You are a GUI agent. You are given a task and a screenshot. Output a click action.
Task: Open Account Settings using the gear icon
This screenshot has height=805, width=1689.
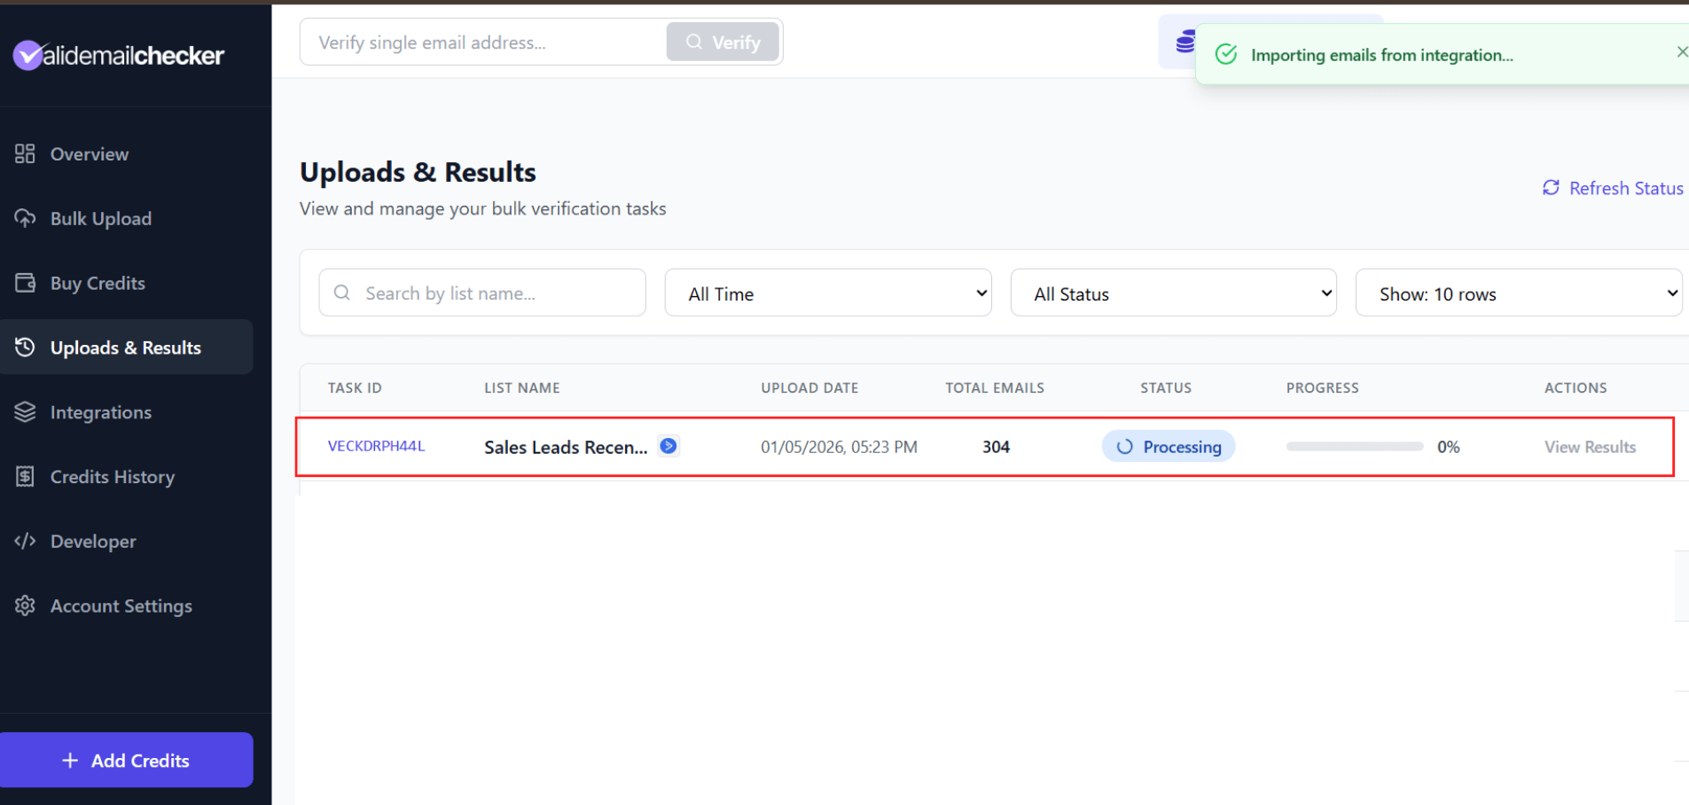point(25,606)
